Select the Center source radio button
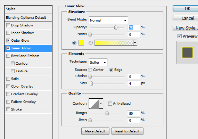 pyautogui.click(x=90, y=70)
